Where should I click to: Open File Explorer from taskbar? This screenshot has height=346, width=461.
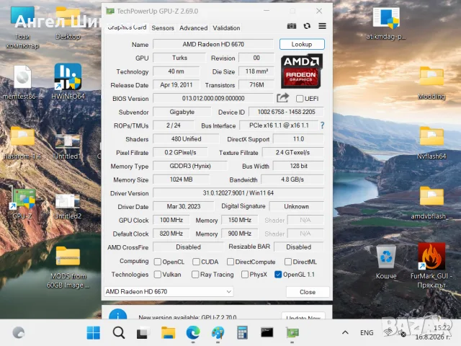(x=168, y=333)
